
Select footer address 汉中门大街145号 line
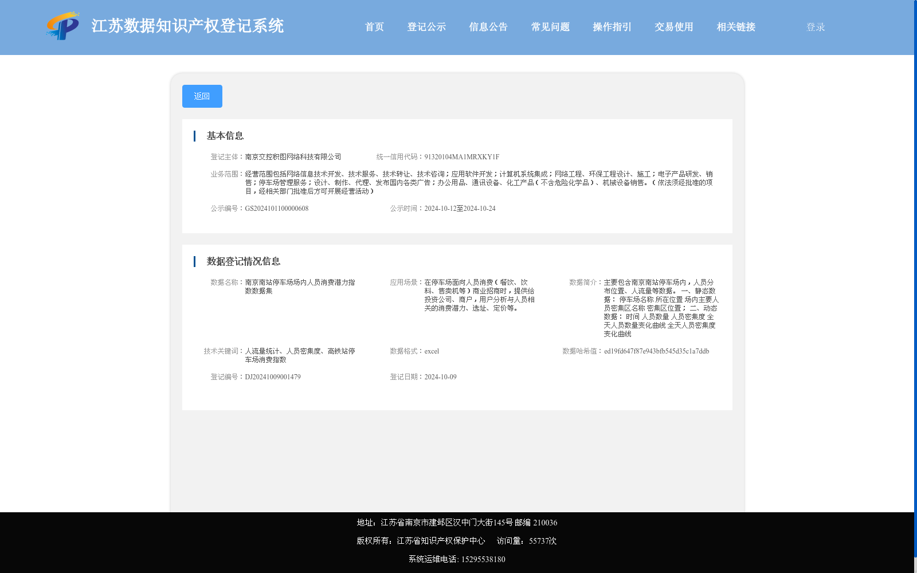pyautogui.click(x=457, y=523)
